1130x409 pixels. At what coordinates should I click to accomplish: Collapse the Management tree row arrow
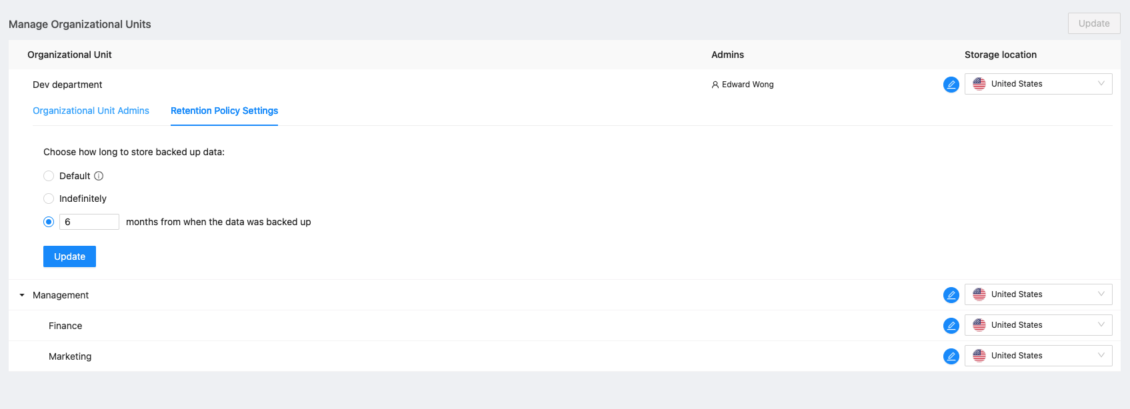click(x=22, y=295)
